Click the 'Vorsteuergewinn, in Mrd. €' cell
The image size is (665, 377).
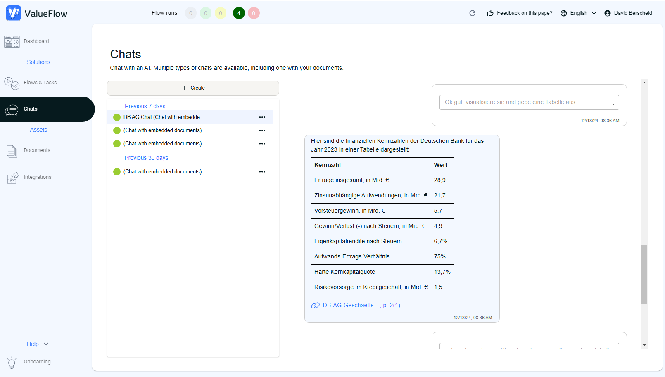pos(371,211)
